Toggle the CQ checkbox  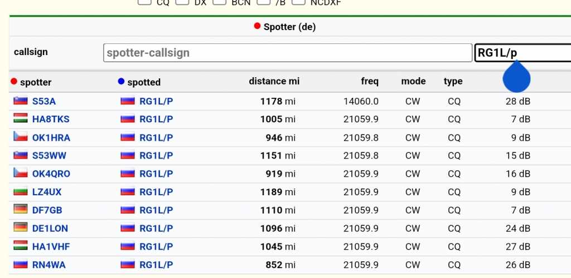click(x=144, y=2)
